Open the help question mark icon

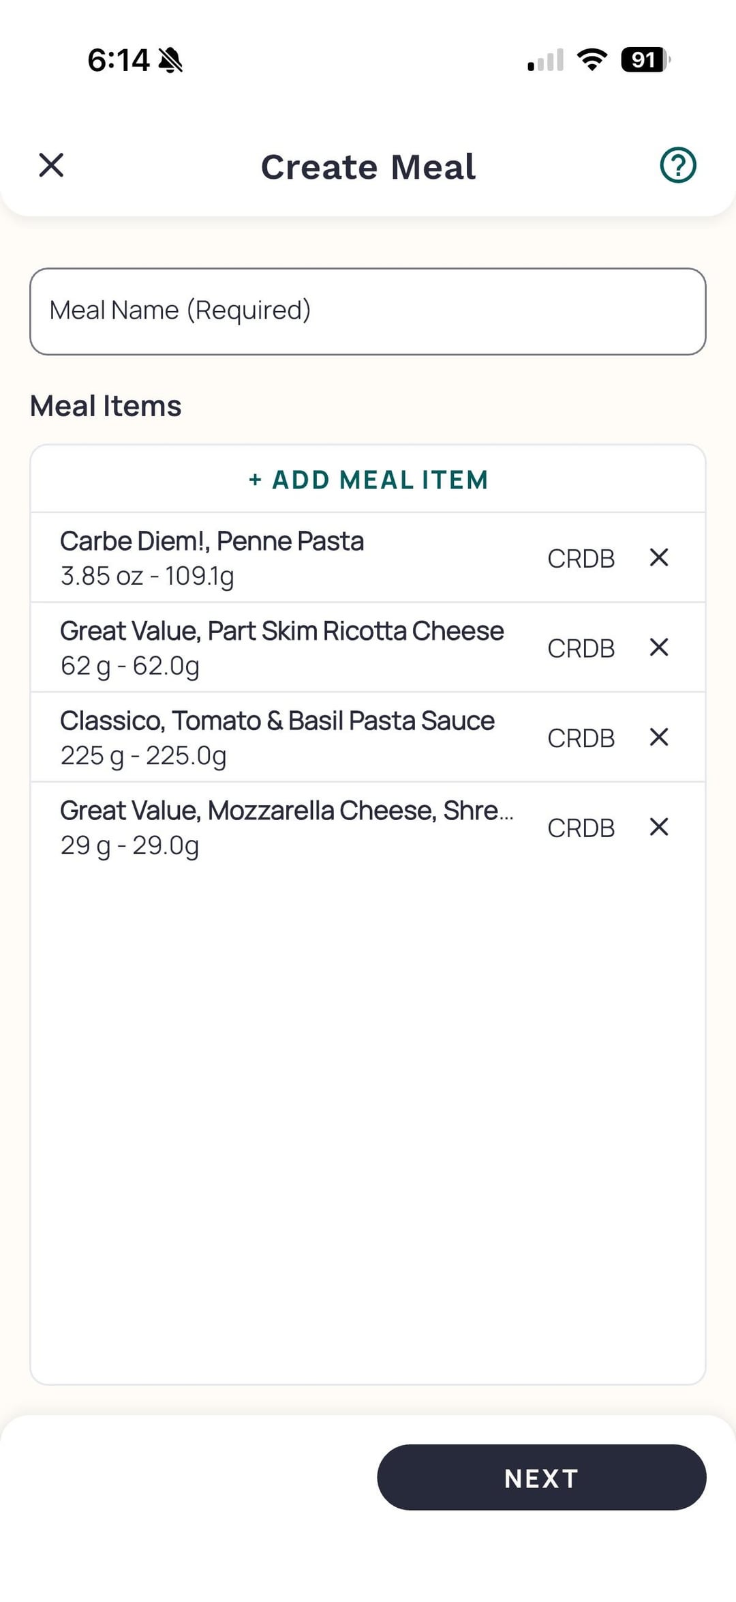677,165
